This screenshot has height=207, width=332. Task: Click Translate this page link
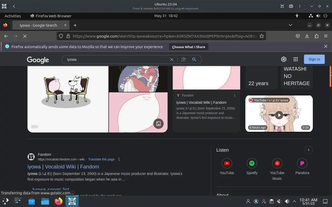tap(101, 159)
